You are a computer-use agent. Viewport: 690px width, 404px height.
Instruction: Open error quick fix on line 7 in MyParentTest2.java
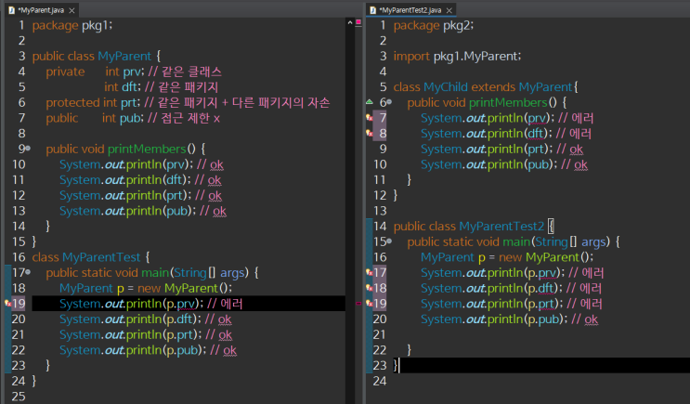370,118
